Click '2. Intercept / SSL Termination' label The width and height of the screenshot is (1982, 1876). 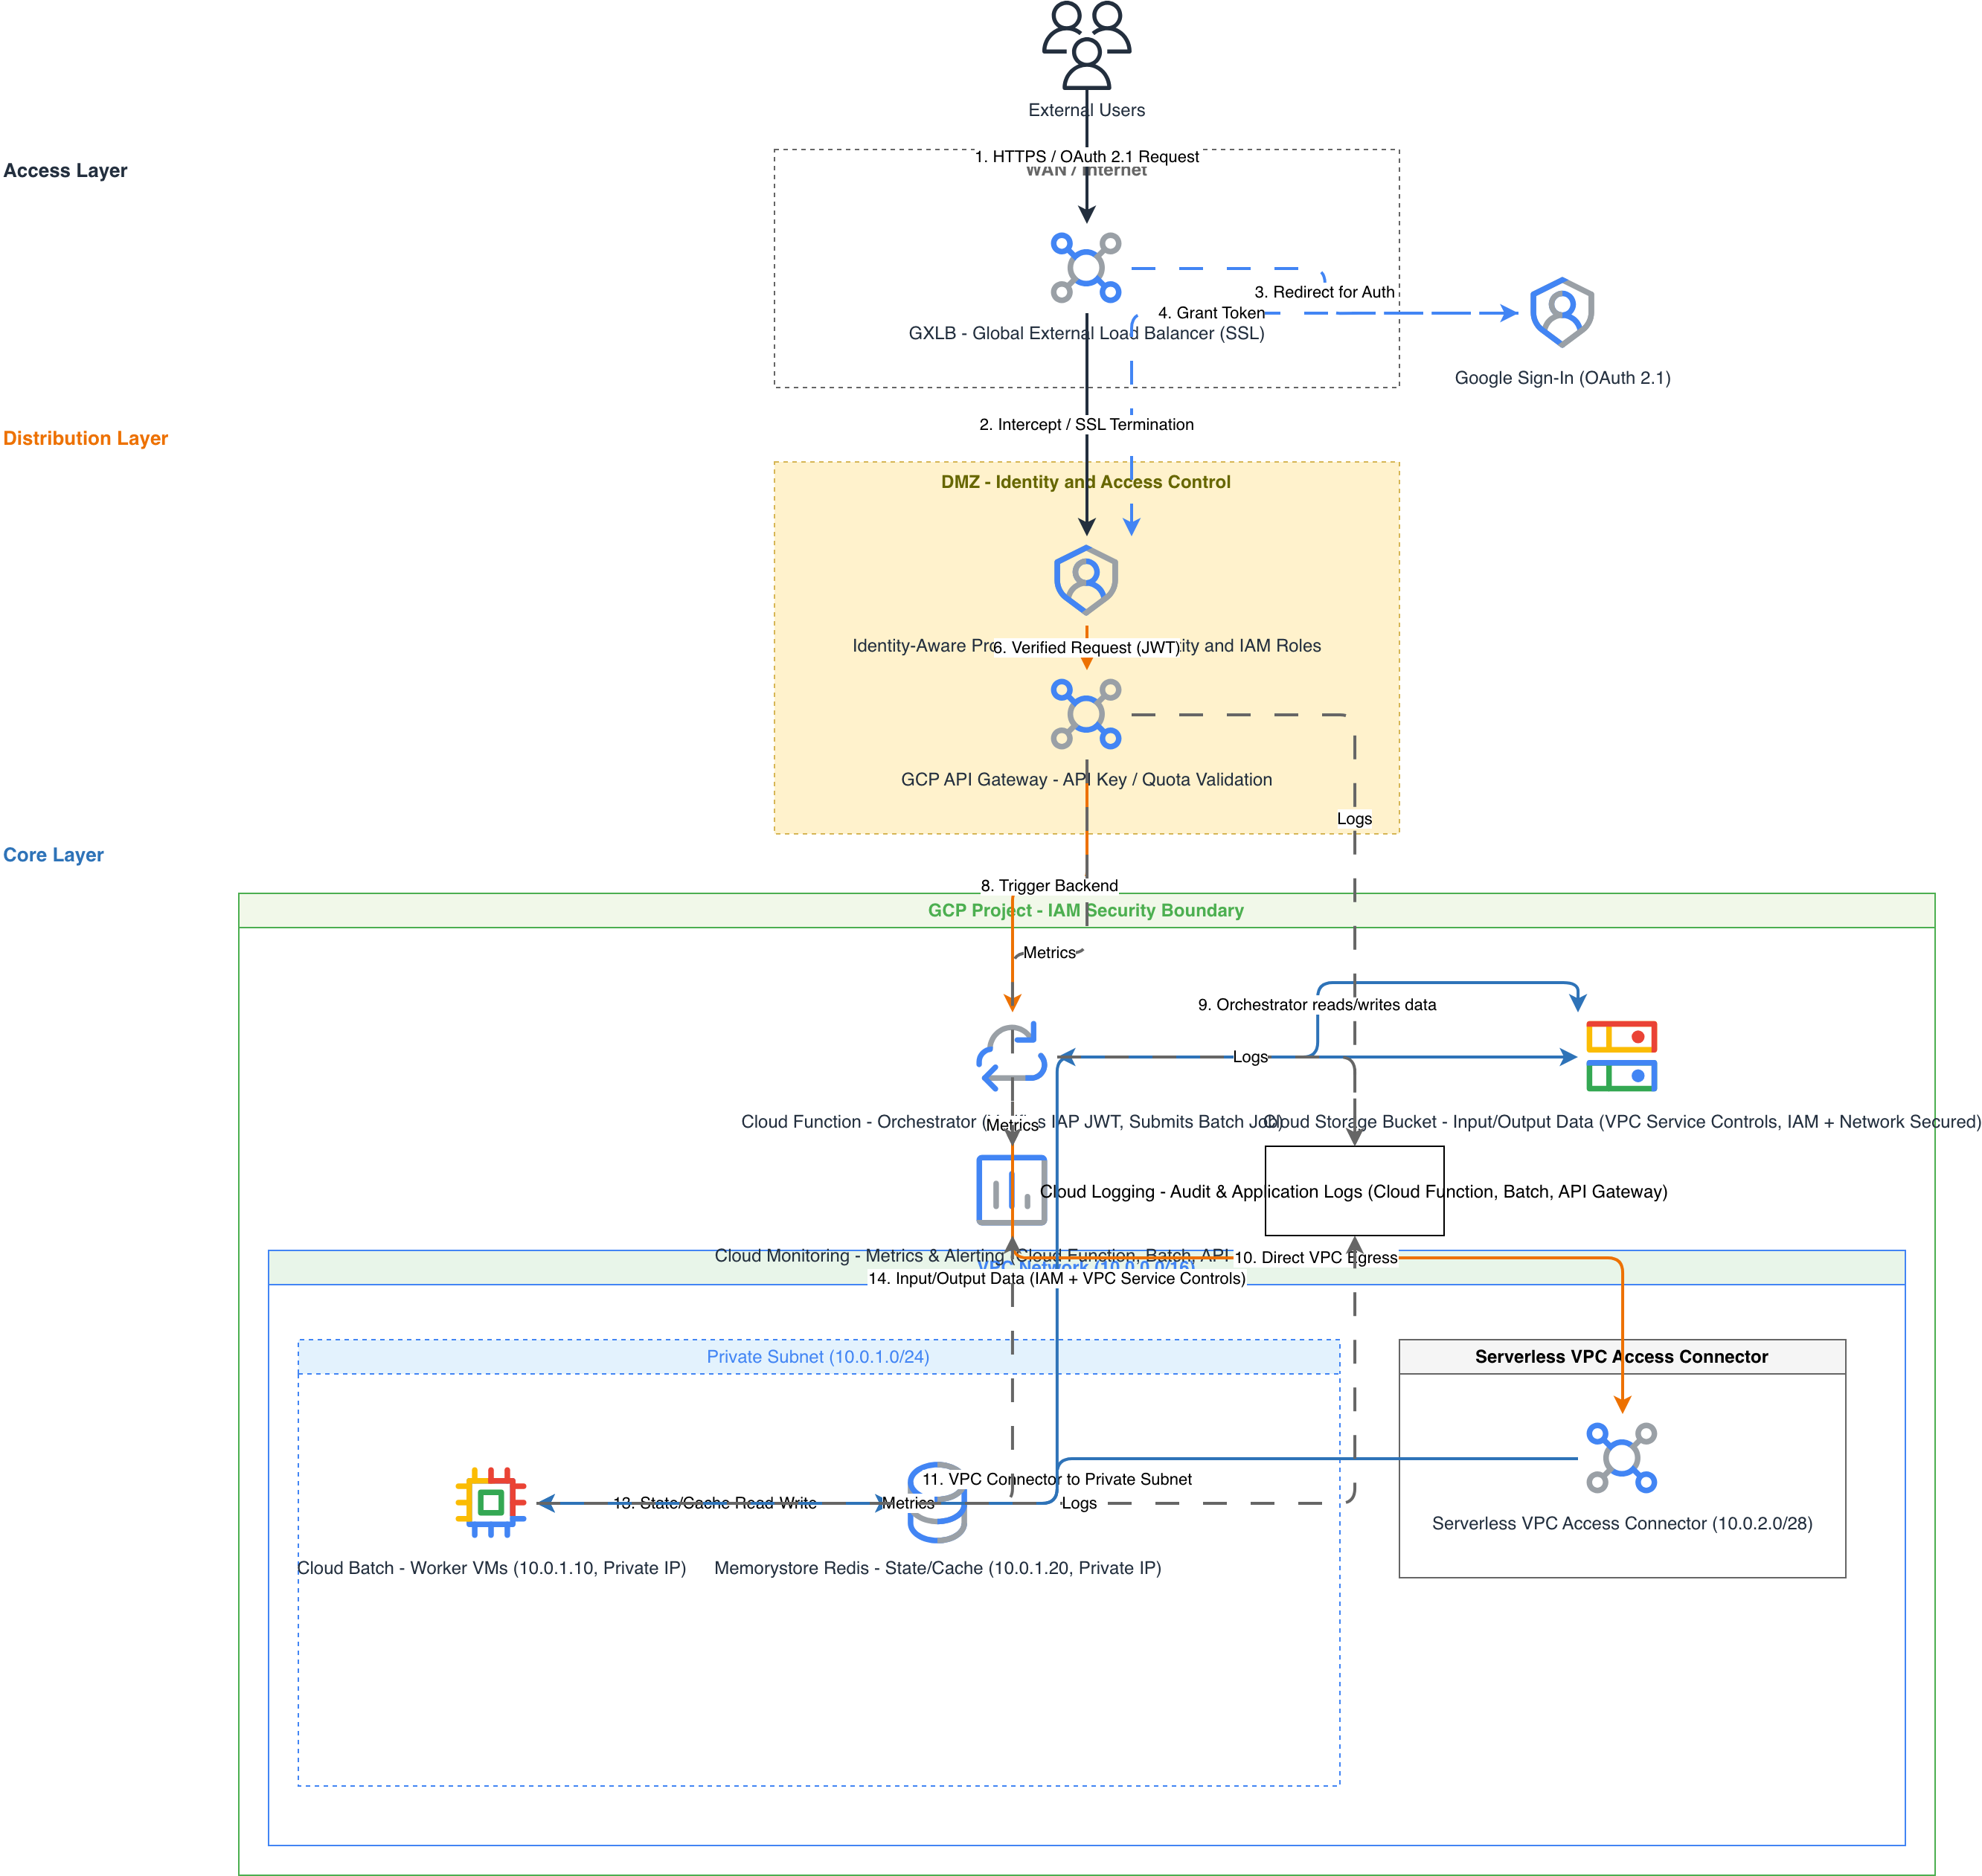pyautogui.click(x=1086, y=424)
